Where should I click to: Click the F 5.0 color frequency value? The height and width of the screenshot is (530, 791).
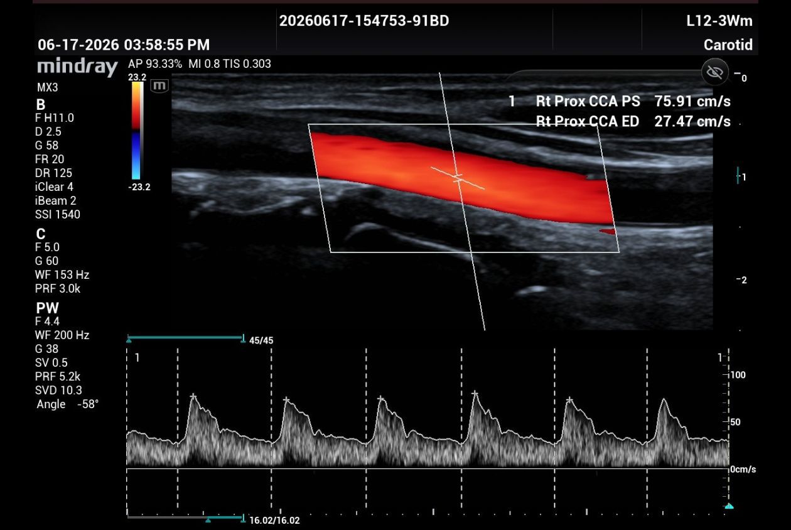[47, 247]
